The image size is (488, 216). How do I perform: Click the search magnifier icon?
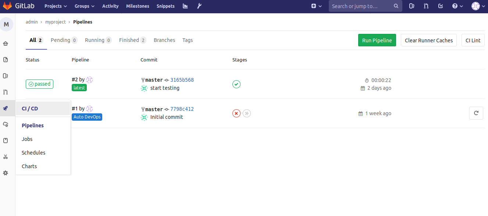396,6
